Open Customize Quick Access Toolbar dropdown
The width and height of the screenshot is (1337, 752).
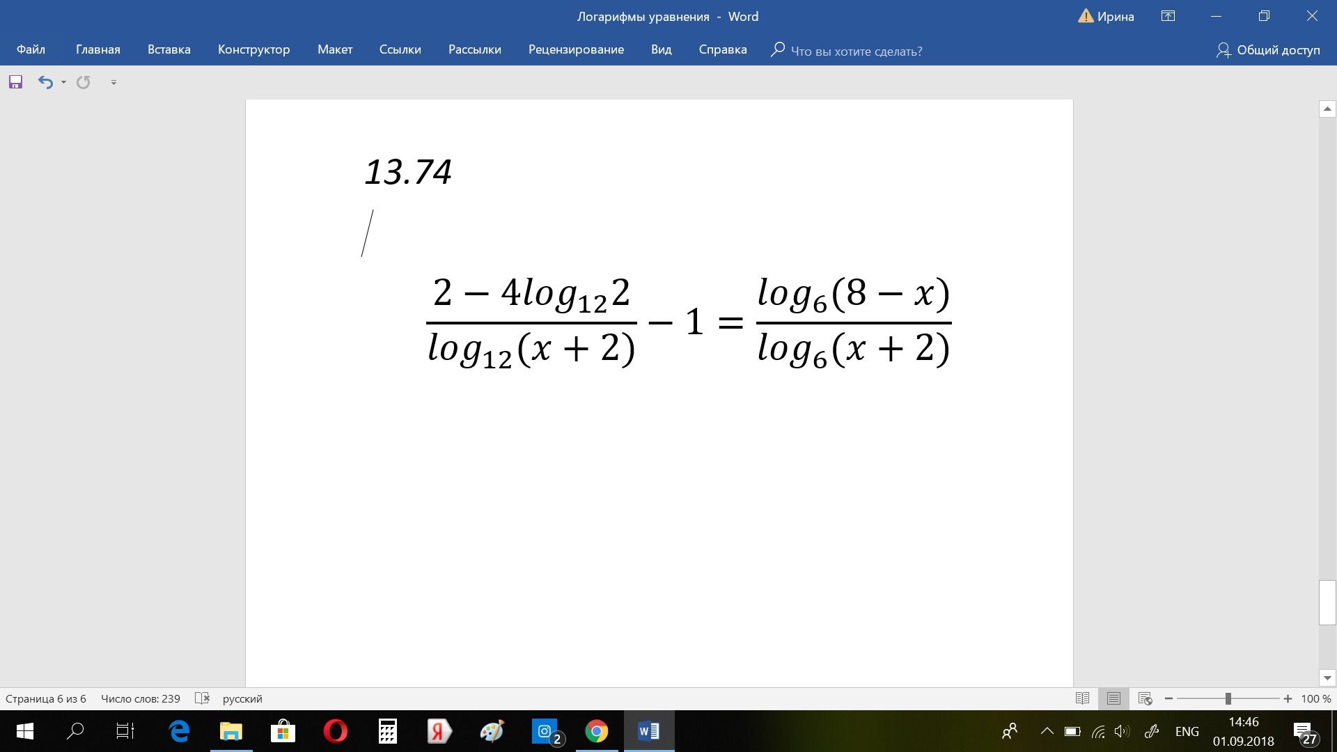(x=114, y=82)
